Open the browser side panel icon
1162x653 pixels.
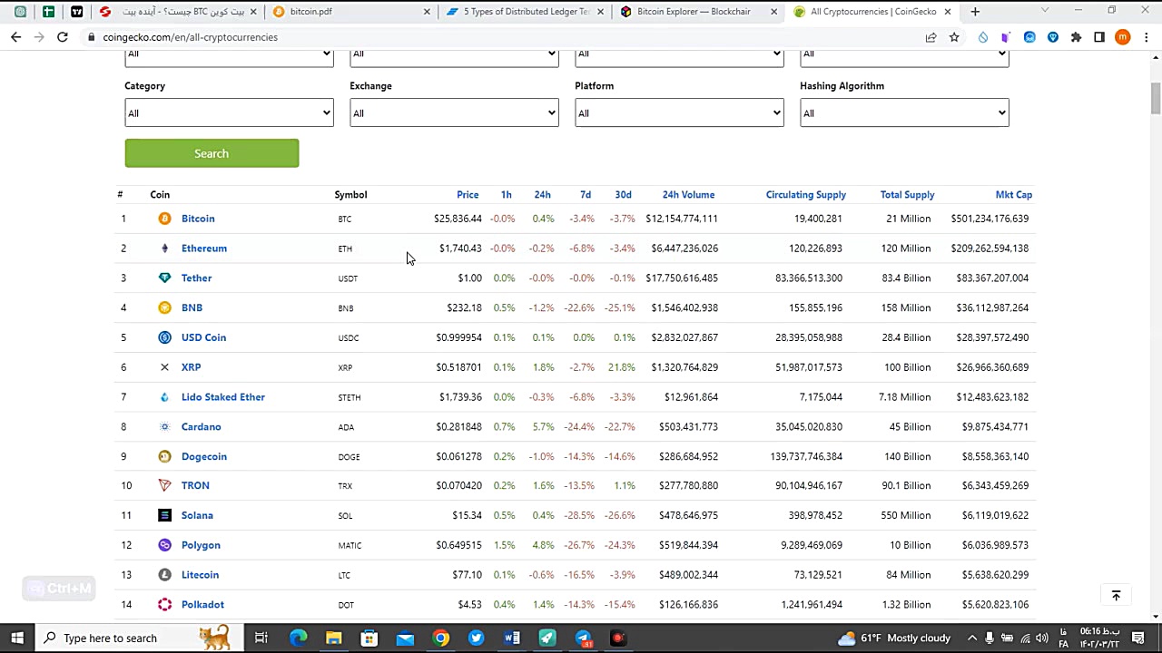coord(1099,37)
